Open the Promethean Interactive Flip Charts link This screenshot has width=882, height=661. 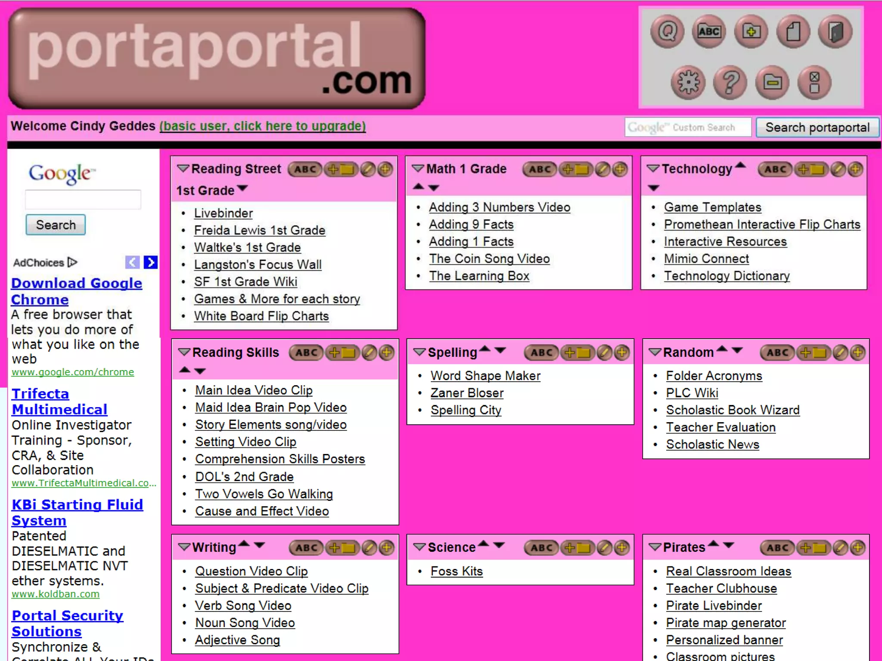762,225
